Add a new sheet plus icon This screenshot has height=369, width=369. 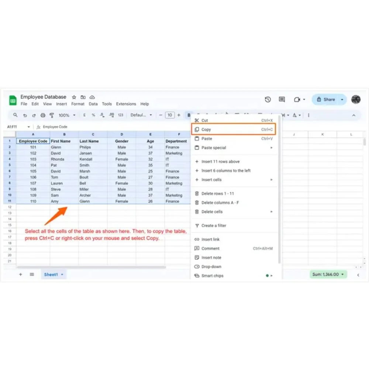tap(21, 275)
